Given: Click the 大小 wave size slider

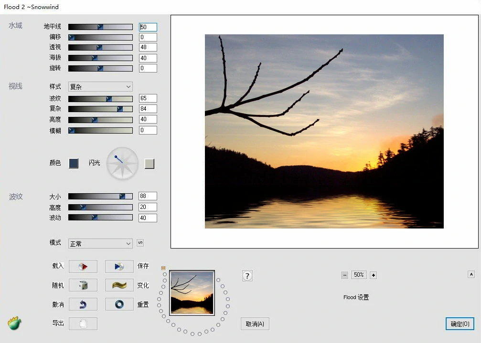Looking at the screenshot, I should pos(100,196).
